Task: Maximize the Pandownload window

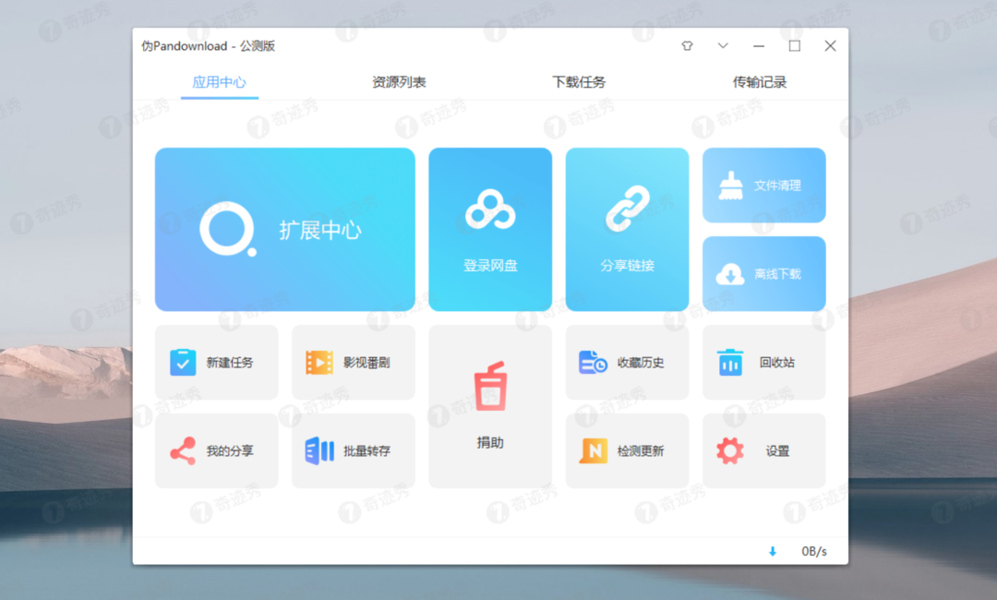Action: (795, 46)
